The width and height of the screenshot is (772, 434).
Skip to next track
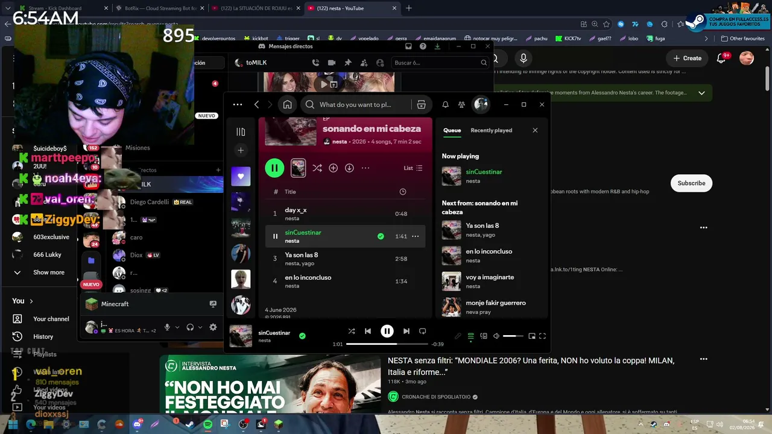point(407,331)
